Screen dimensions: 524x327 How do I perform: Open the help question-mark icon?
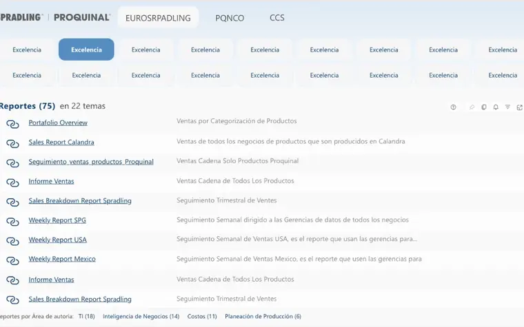(453, 107)
